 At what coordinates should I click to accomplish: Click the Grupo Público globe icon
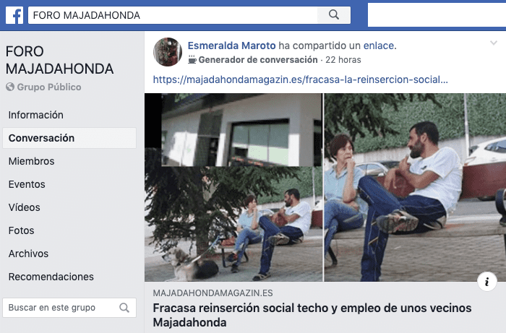[10, 87]
